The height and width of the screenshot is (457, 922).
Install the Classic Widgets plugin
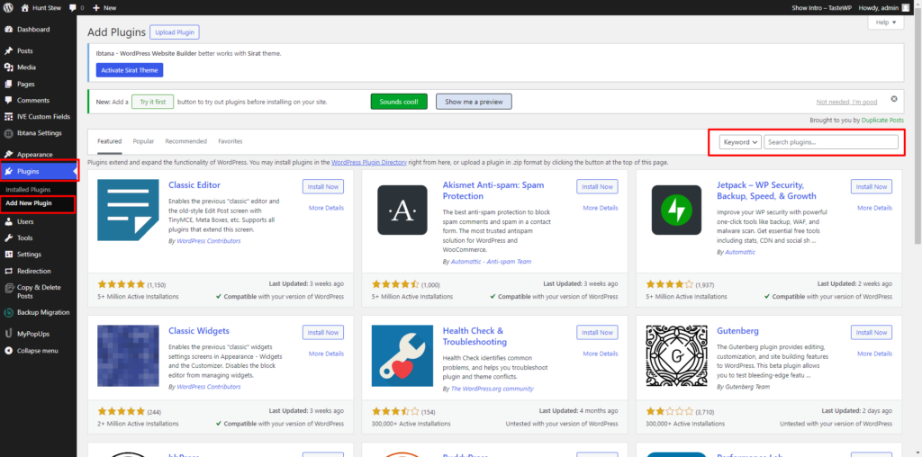tap(323, 333)
